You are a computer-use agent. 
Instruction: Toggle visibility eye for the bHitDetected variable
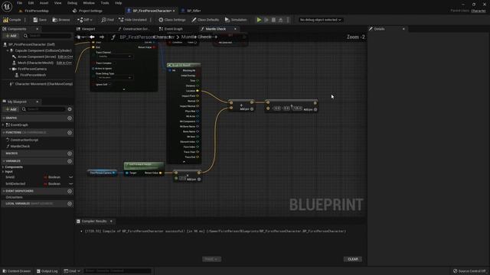tap(70, 184)
